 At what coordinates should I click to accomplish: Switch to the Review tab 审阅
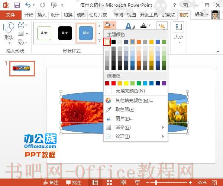[119, 15]
